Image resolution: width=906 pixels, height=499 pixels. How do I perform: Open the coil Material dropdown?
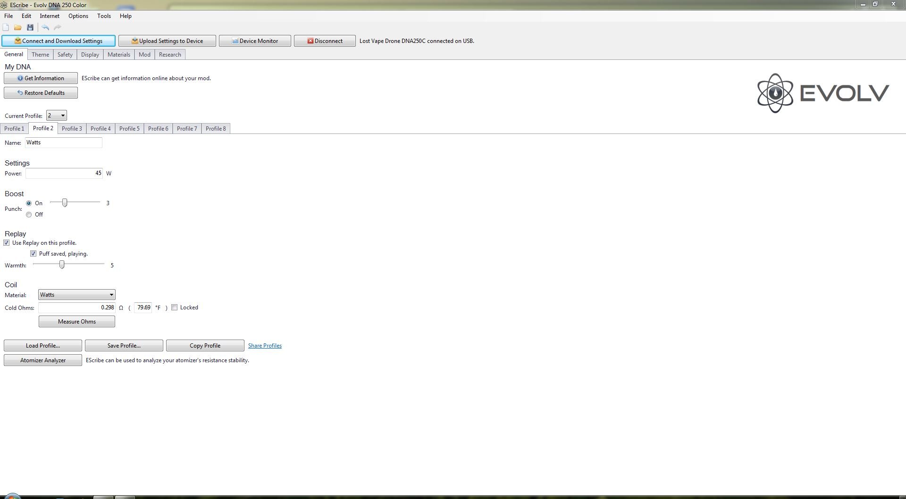pyautogui.click(x=77, y=295)
